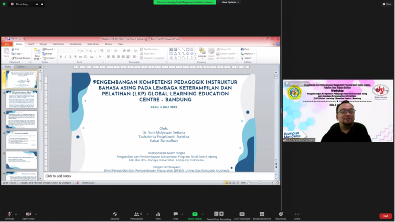Click the red End meeting button
Viewport: 395px width, 222px height.
[x=386, y=216]
